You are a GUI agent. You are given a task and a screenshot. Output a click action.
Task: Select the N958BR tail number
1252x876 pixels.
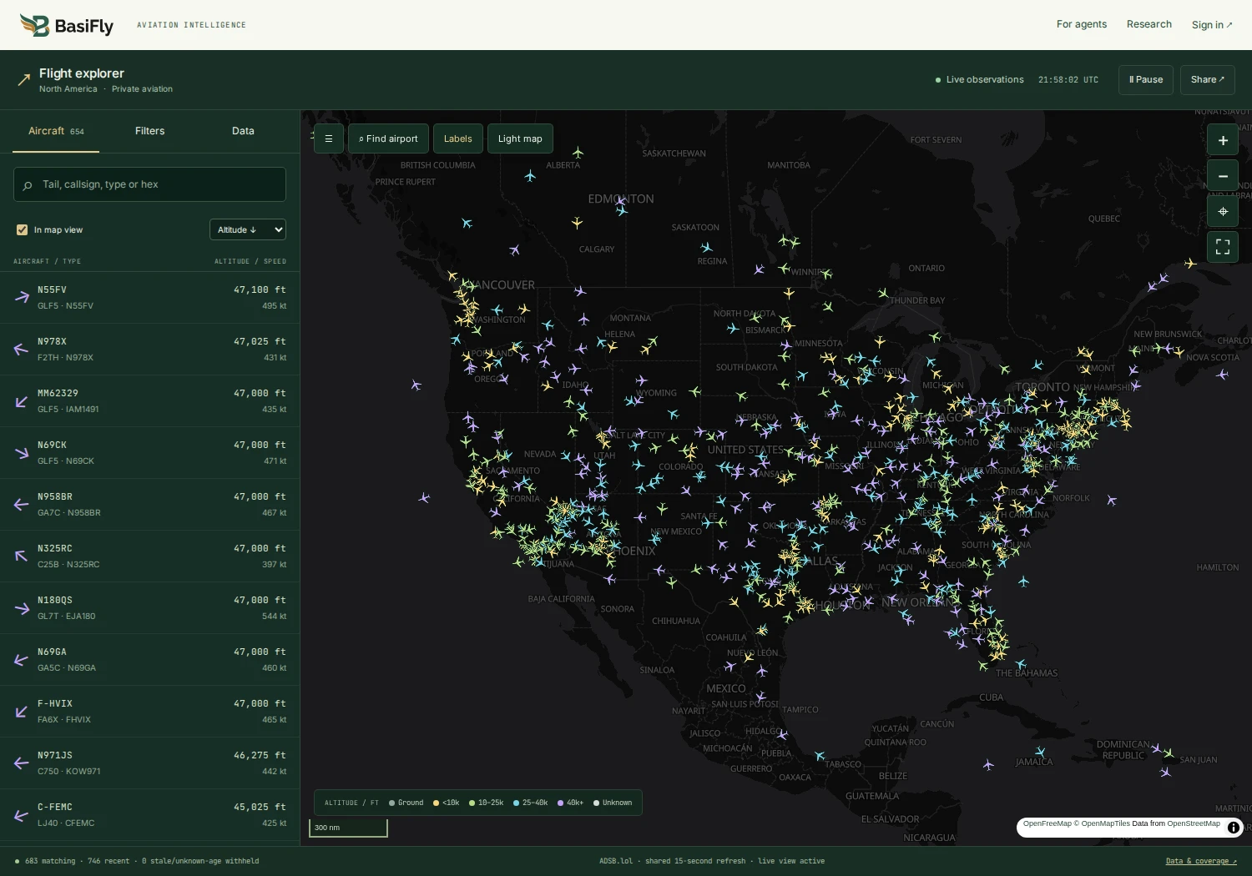point(55,496)
